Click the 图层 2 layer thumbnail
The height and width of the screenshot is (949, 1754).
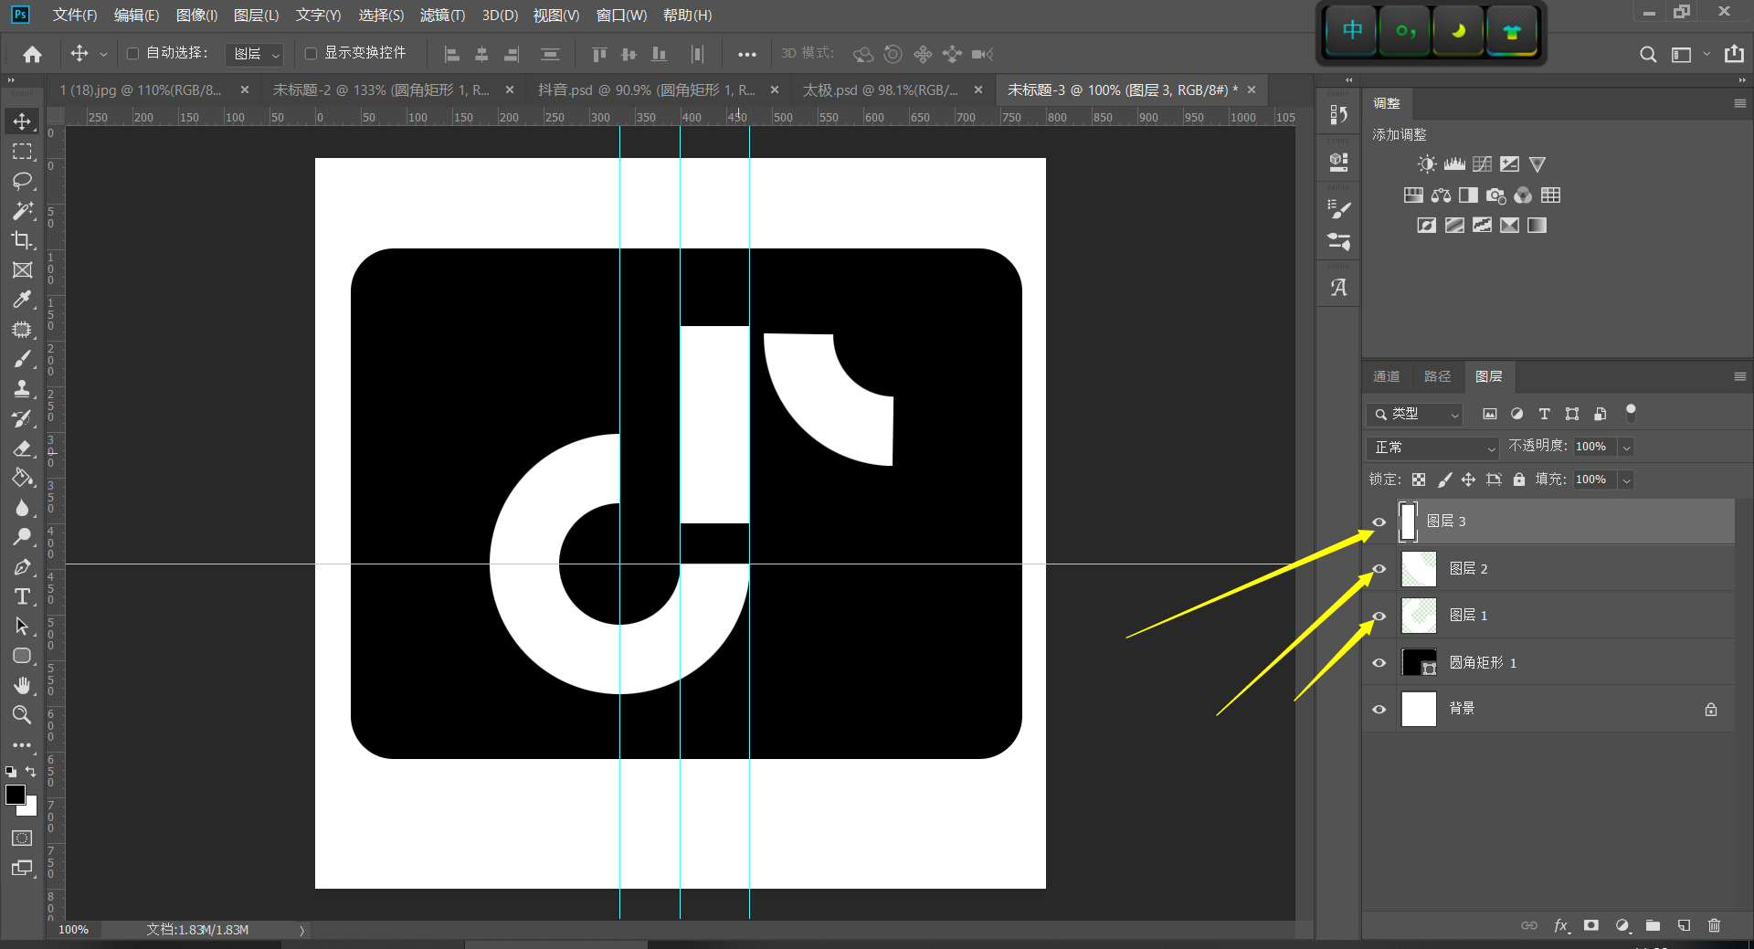tap(1419, 569)
